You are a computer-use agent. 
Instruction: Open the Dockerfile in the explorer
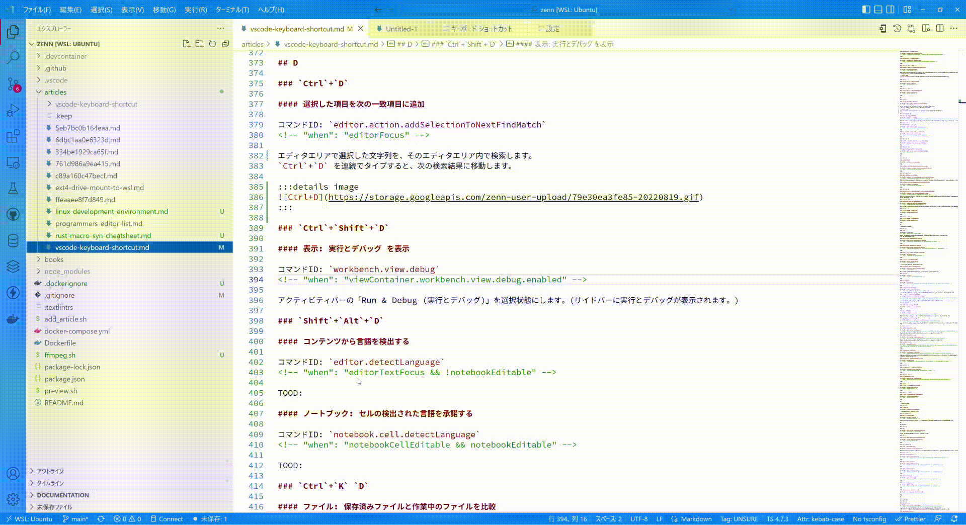[x=130, y=343]
